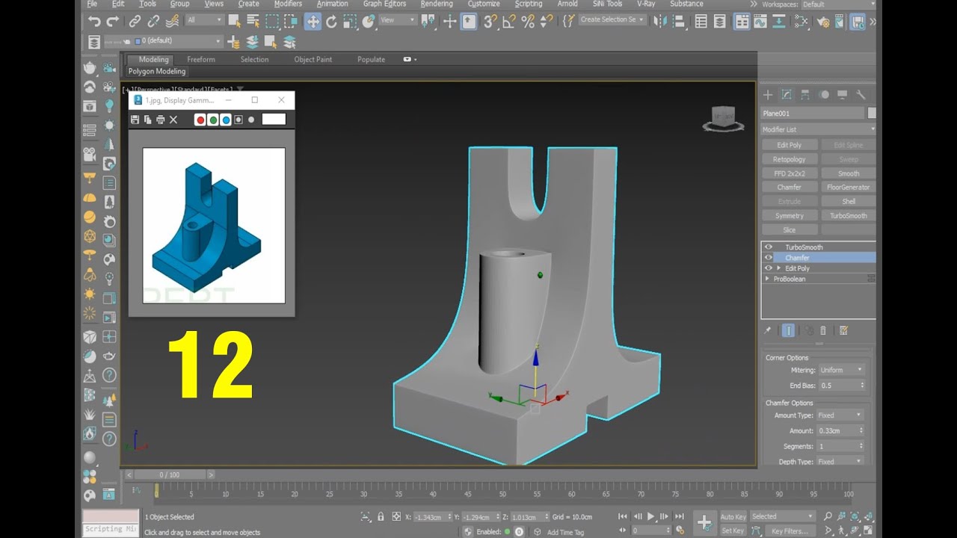957x538 pixels.
Task: Click the Pin Stack icon
Action: (767, 330)
